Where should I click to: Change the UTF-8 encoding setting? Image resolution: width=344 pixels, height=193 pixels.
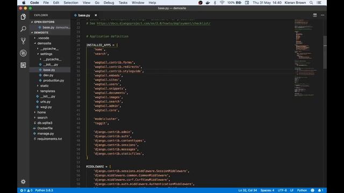point(282,190)
